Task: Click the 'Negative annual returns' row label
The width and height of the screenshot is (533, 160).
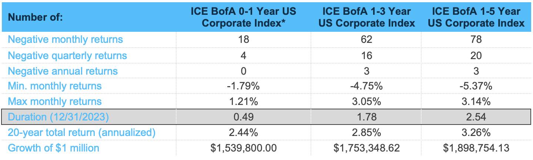Action: pos(63,71)
